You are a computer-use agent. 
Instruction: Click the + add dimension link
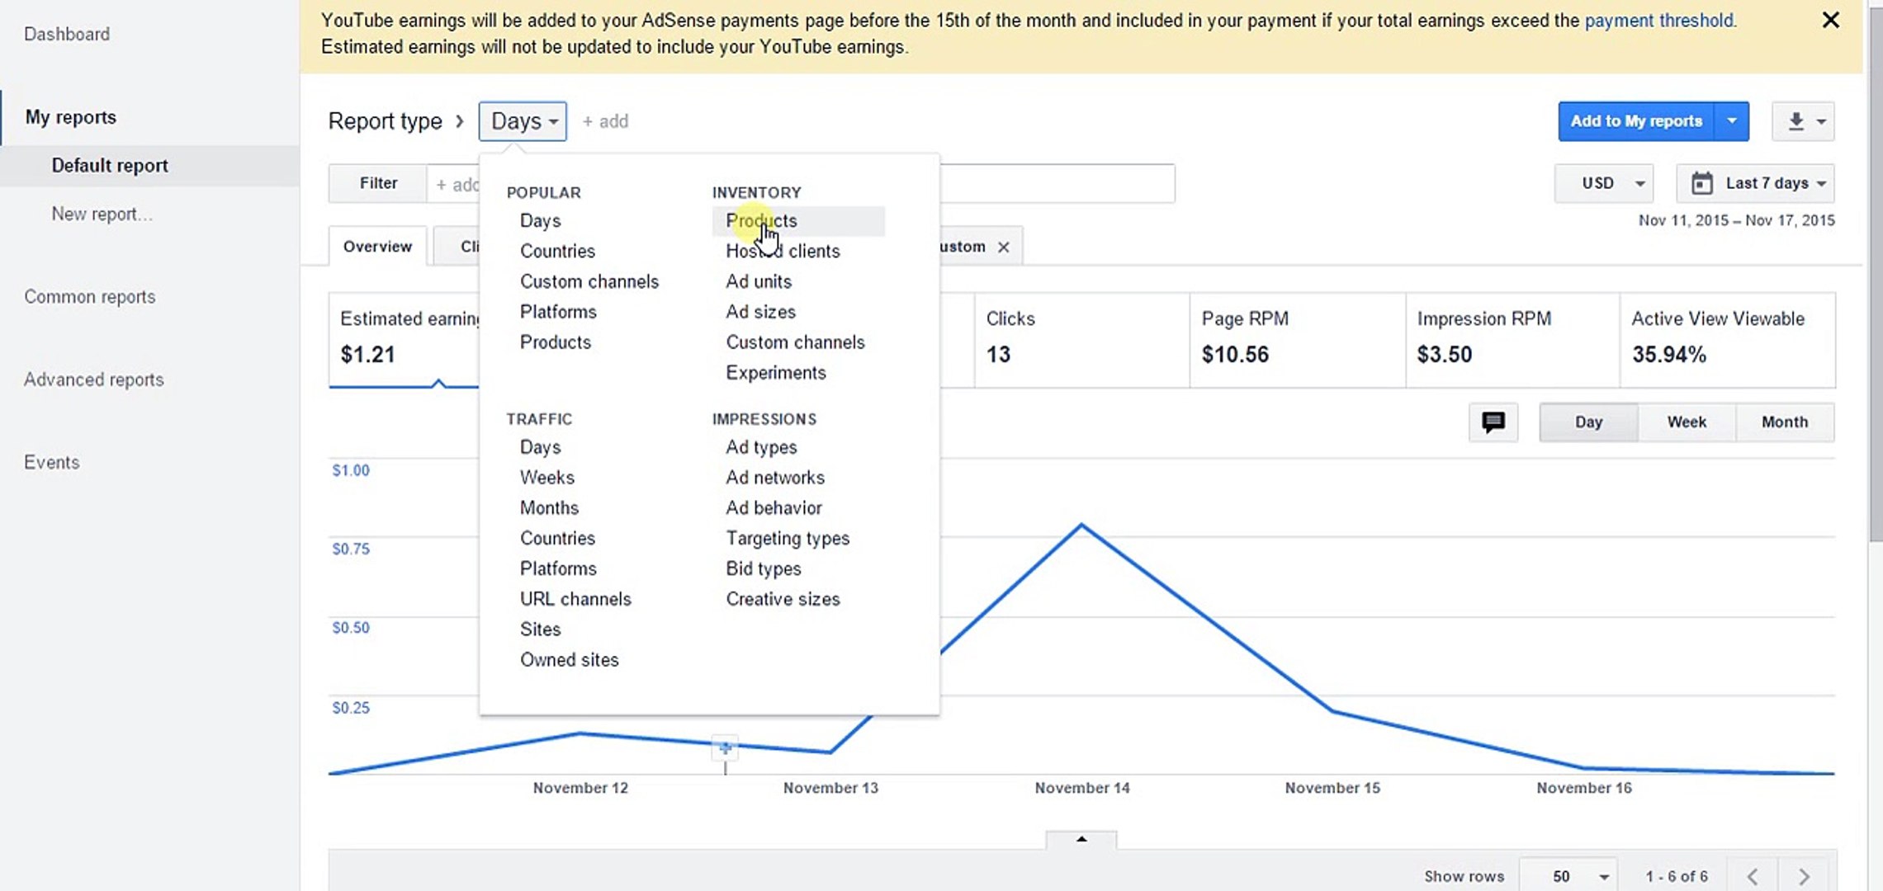click(605, 121)
